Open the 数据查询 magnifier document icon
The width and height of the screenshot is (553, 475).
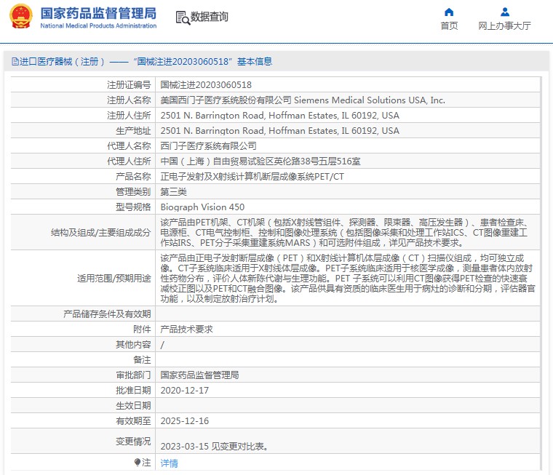coord(183,17)
